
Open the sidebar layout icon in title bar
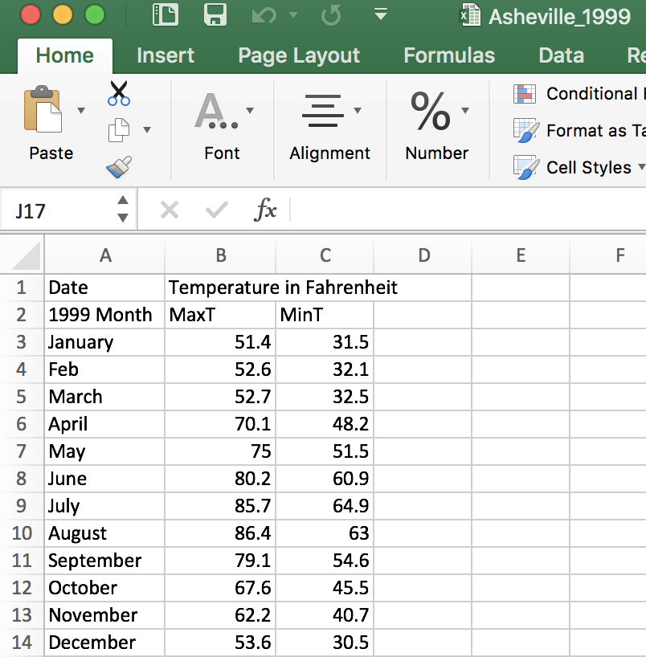[x=165, y=15]
